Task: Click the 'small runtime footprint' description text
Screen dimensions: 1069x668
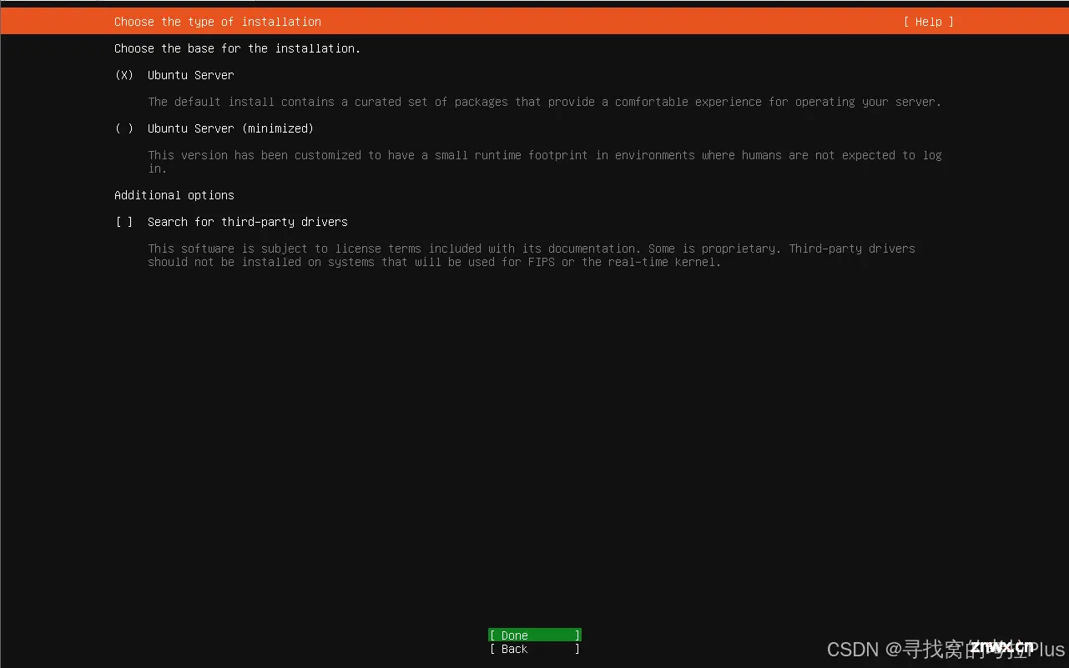Action: 545,162
